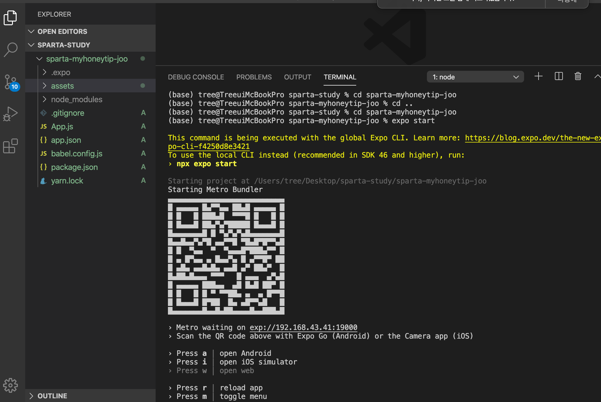This screenshot has height=402, width=601.
Task: Switch to the Debug Console tab
Action: [x=196, y=77]
